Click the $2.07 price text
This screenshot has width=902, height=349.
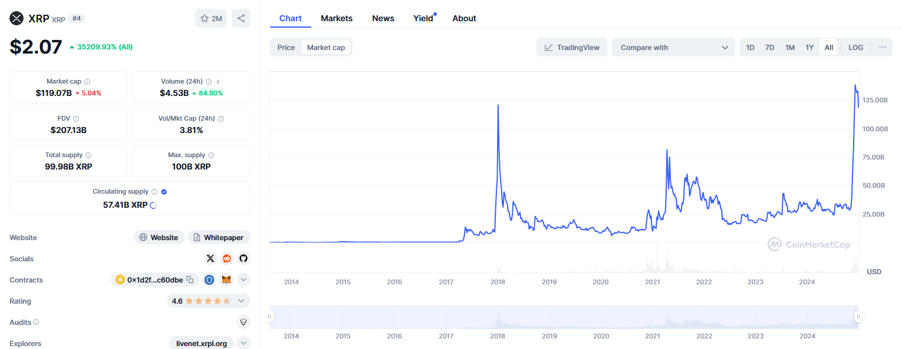coord(36,46)
